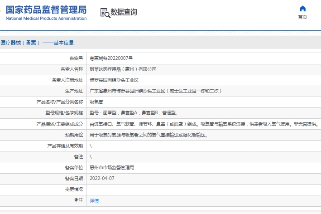Select description text starting 由进氧接口
Image resolution: width=321 pixels, height=214 pixels.
coord(204,124)
